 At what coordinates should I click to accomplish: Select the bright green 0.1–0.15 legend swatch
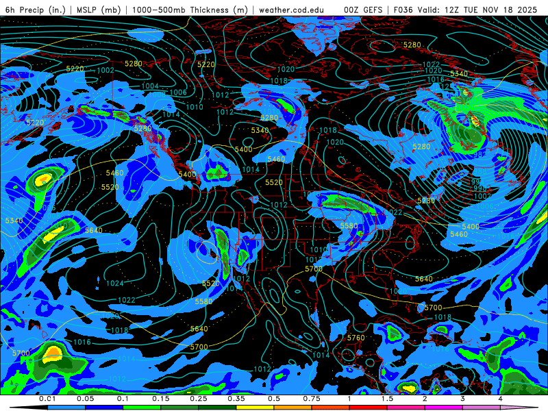pyautogui.click(x=142, y=408)
